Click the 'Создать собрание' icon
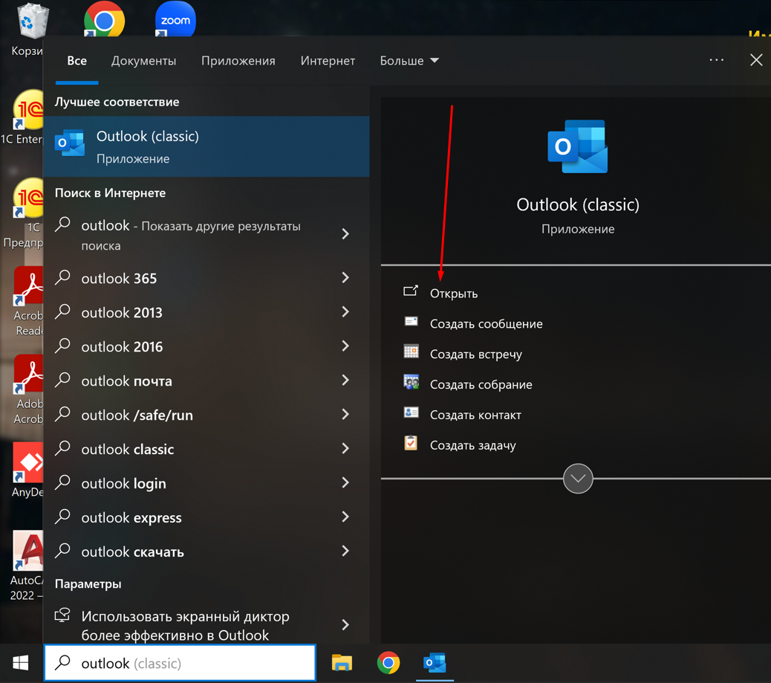Image resolution: width=771 pixels, height=683 pixels. click(x=411, y=383)
